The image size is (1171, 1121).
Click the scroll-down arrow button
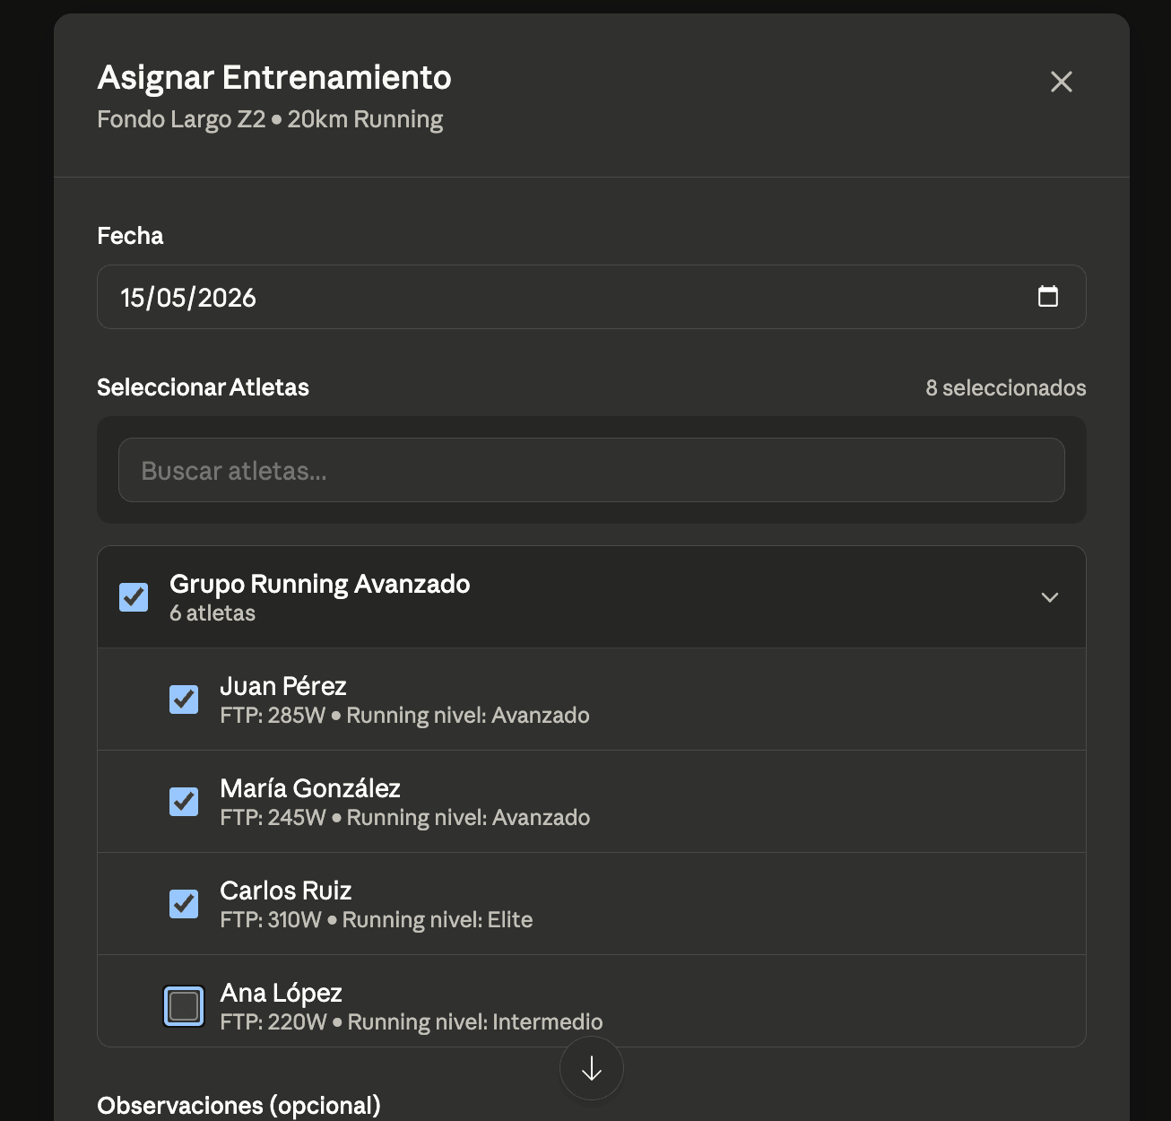point(592,1068)
